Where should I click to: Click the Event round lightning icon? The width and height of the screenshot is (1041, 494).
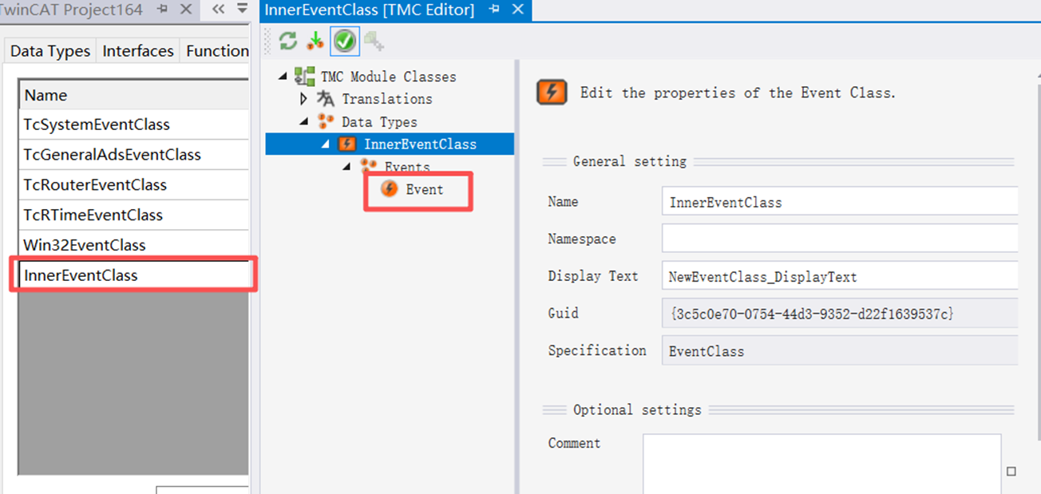click(390, 189)
